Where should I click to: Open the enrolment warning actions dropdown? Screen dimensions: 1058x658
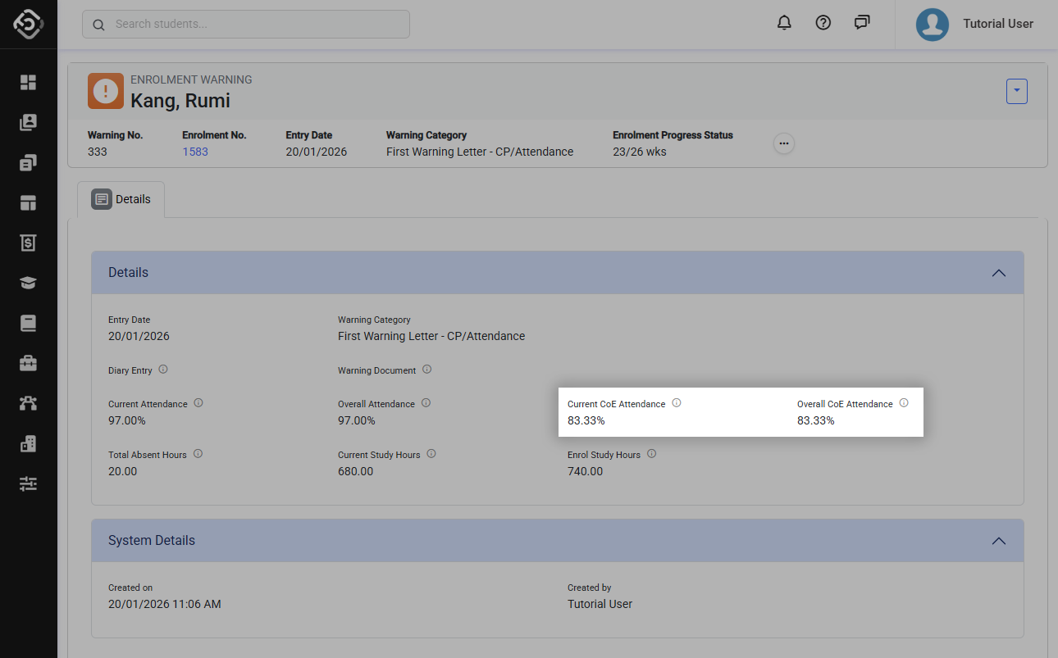[x=1016, y=92]
